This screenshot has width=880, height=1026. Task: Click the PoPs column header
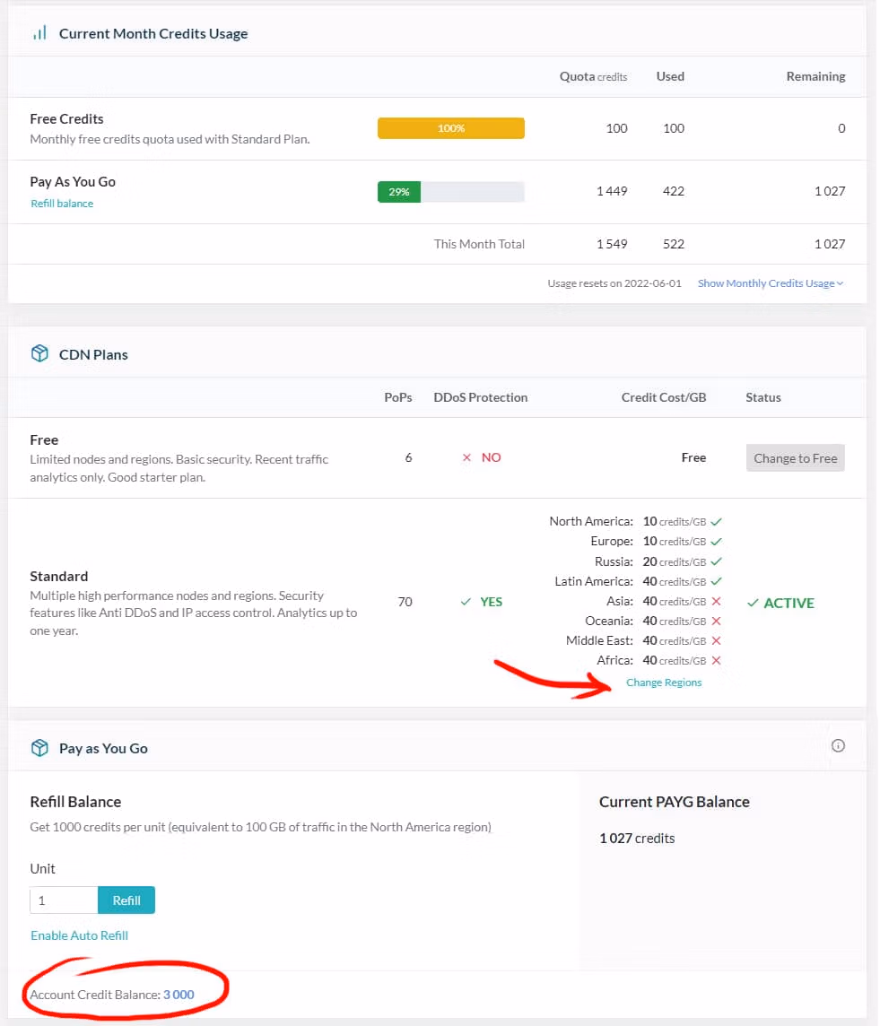(x=397, y=397)
